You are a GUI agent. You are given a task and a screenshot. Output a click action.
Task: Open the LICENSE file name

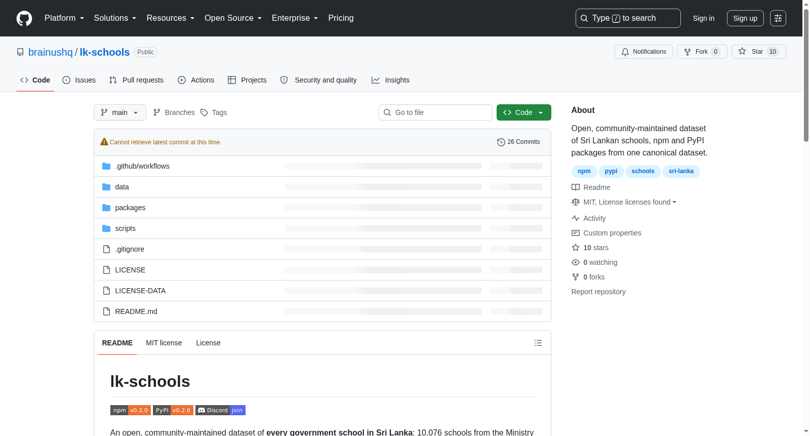130,270
